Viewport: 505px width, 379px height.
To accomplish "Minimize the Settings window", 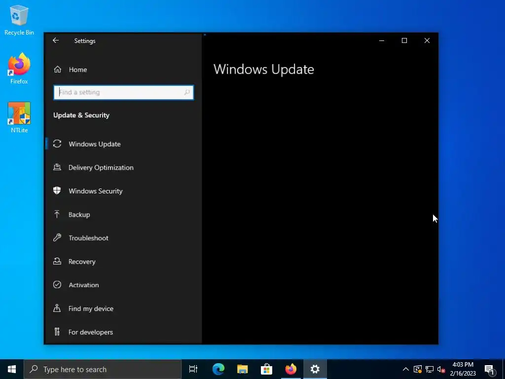I will 382,40.
